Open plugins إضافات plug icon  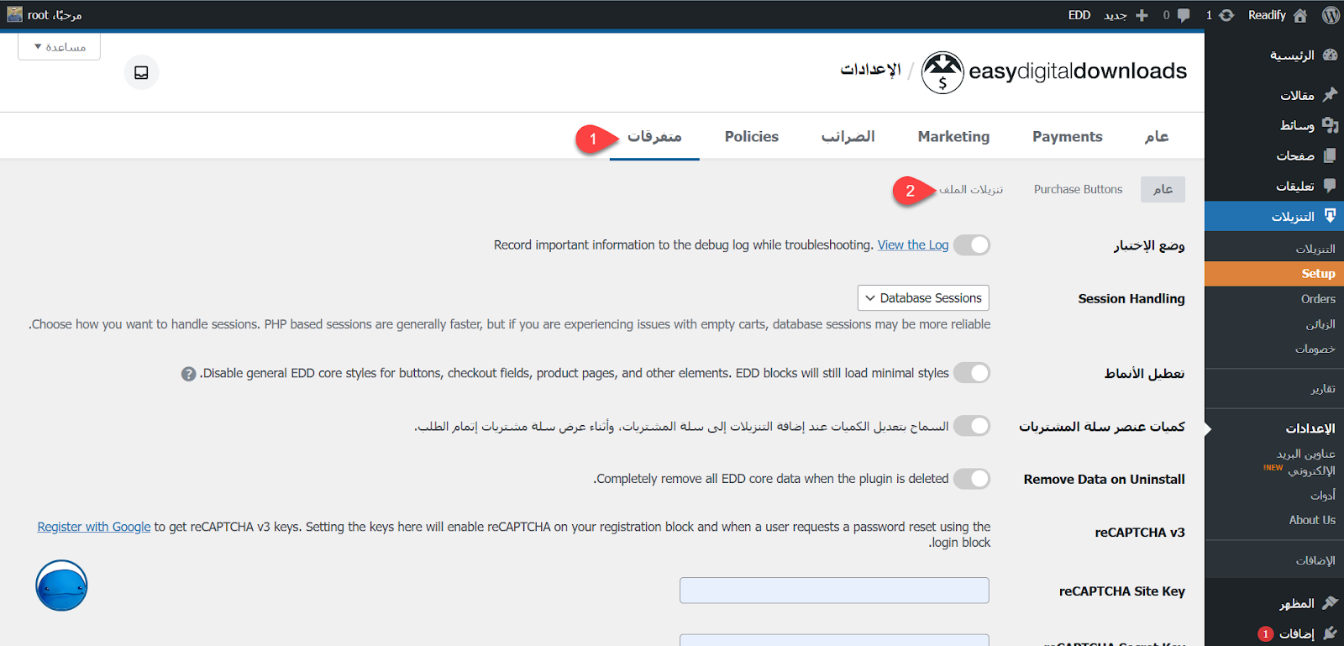click(1330, 633)
